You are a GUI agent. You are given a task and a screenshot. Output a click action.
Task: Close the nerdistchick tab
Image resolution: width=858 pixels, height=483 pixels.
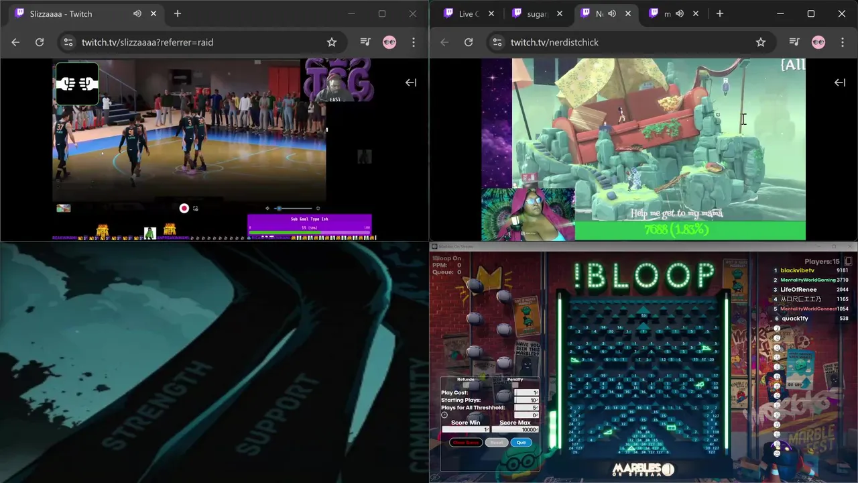pyautogui.click(x=628, y=13)
